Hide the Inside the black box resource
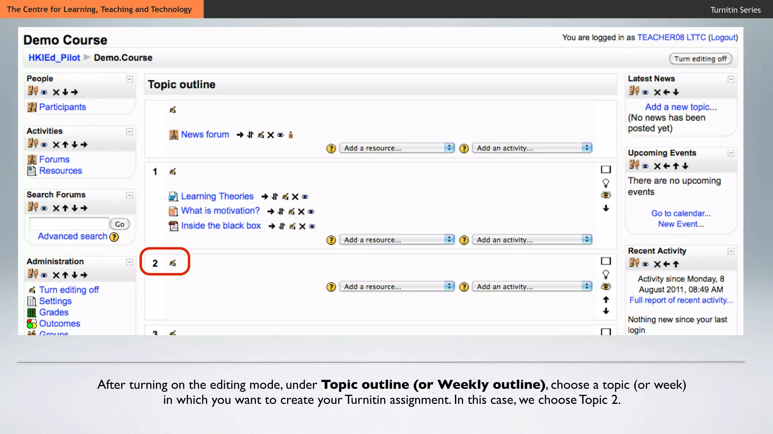773x434 pixels. coord(312,226)
